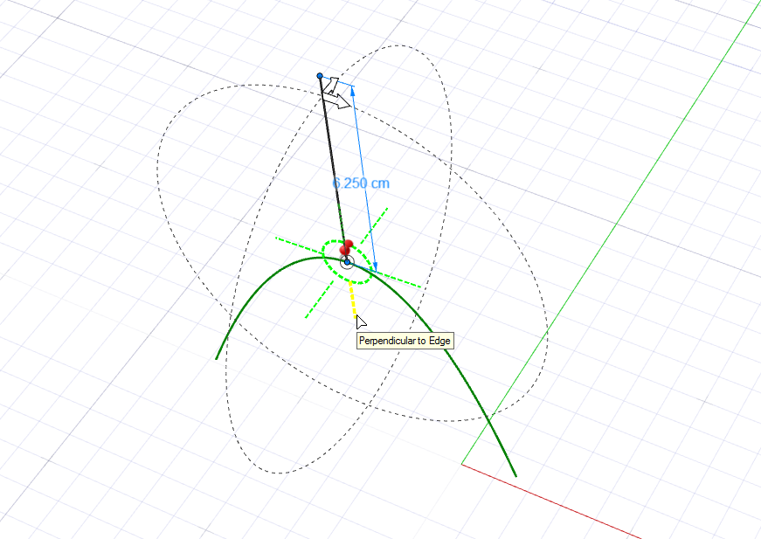Click the blue point on the green curve
The height and width of the screenshot is (539, 761).
coord(347,262)
